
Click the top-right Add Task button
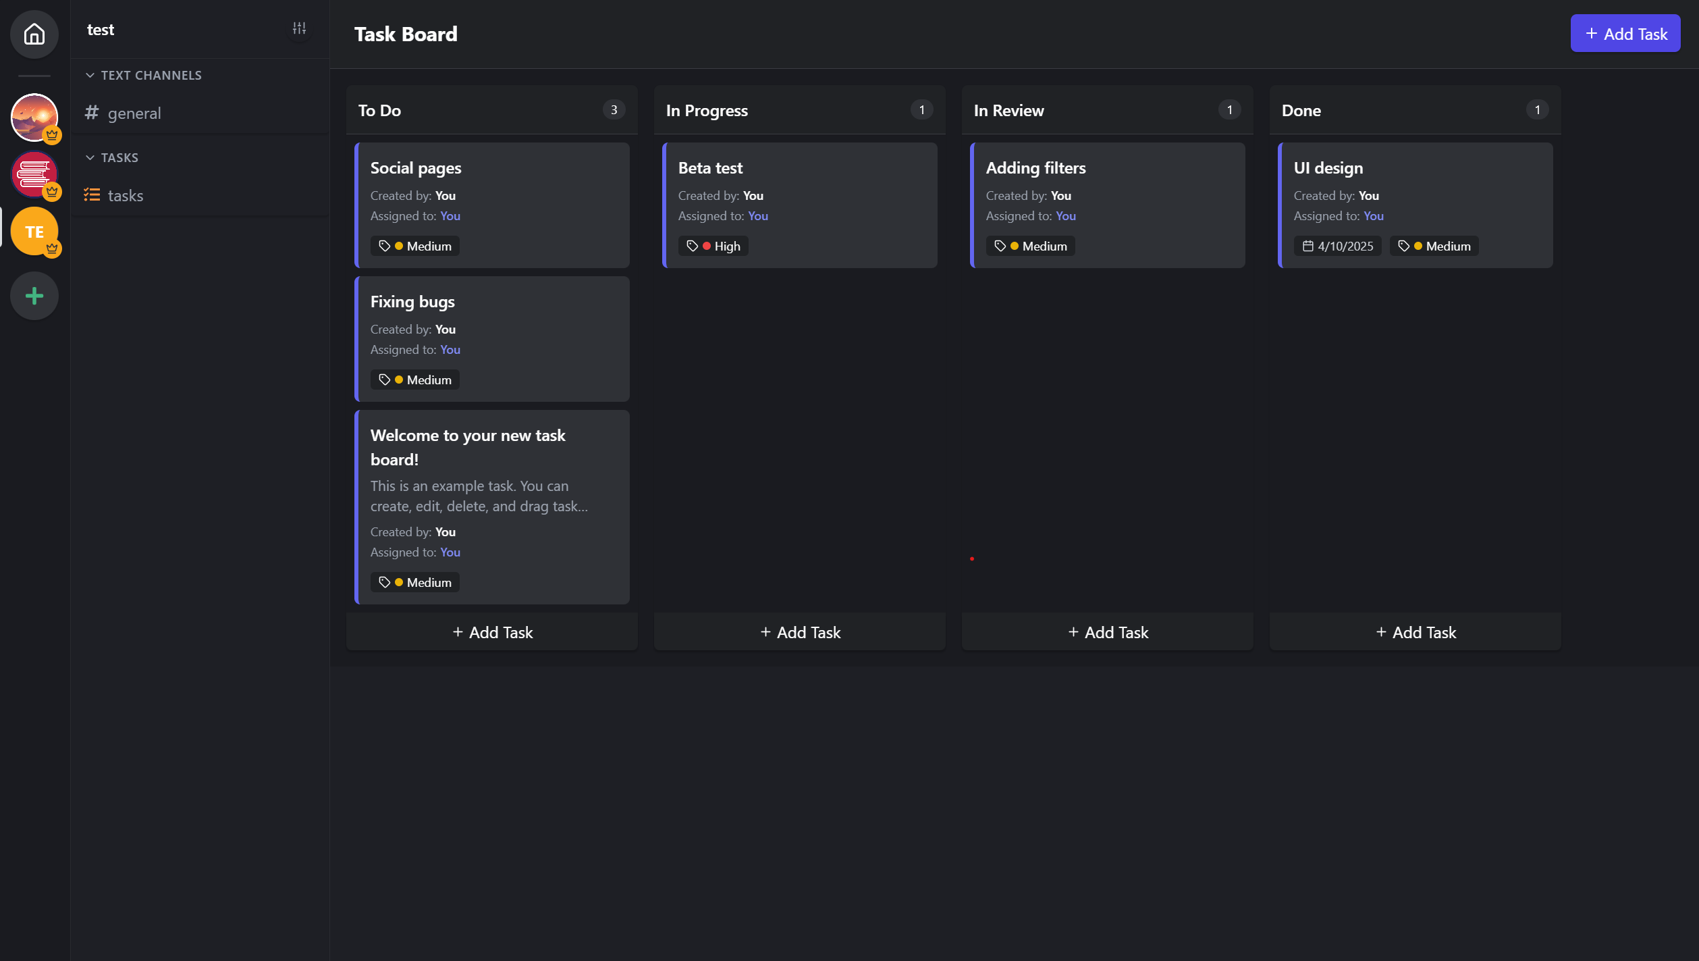tap(1625, 33)
